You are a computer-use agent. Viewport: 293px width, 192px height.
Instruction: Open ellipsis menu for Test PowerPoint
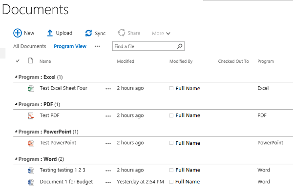pos(108,144)
